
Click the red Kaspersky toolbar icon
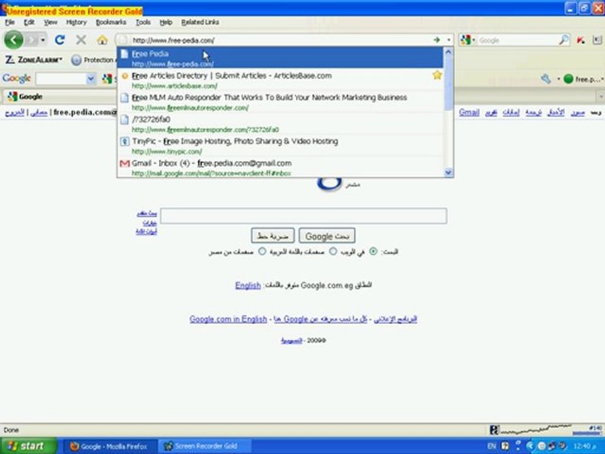point(580,40)
